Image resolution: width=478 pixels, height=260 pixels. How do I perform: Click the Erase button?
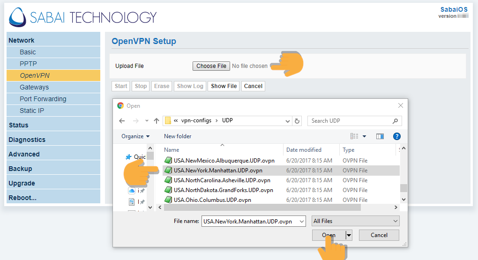[x=162, y=86]
